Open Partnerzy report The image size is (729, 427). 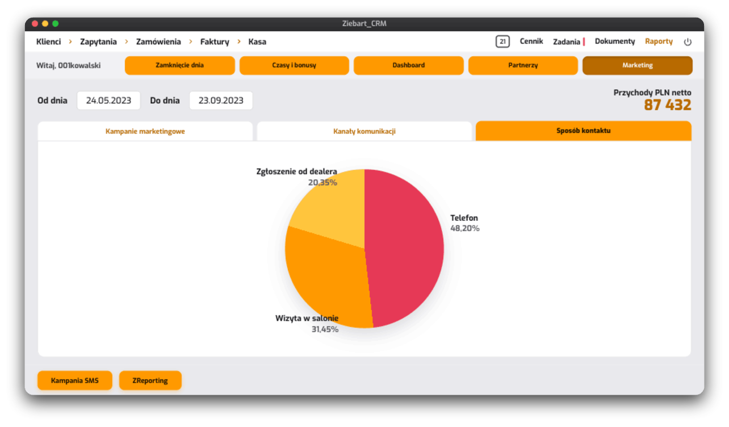coord(523,65)
